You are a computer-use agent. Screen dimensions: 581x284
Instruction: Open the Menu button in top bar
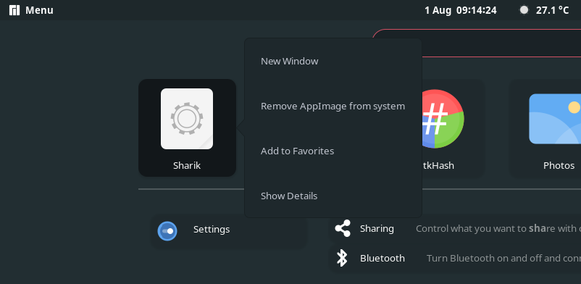point(31,10)
